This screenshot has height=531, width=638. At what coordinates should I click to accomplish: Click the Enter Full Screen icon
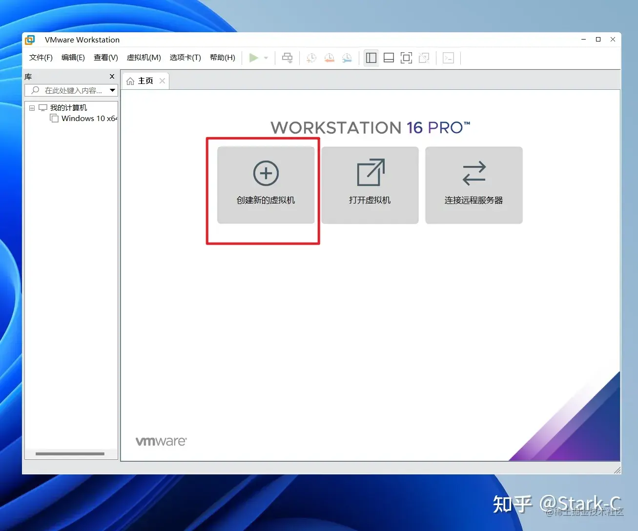(406, 58)
